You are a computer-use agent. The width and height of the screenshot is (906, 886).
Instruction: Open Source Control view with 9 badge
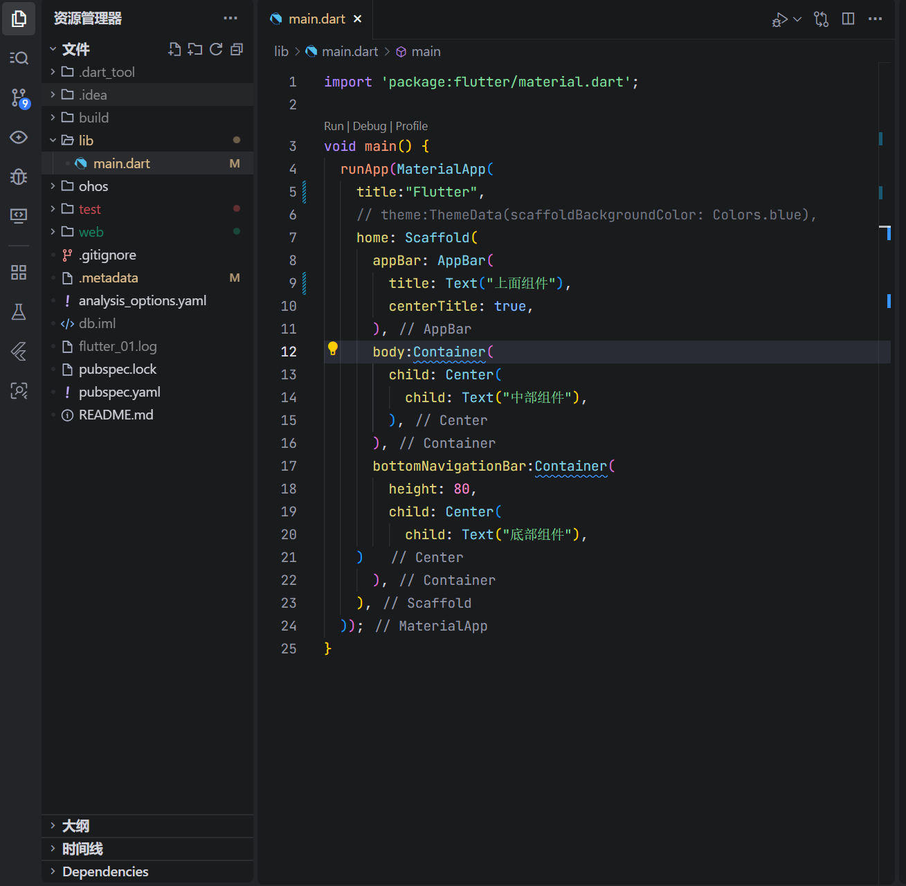tap(19, 98)
